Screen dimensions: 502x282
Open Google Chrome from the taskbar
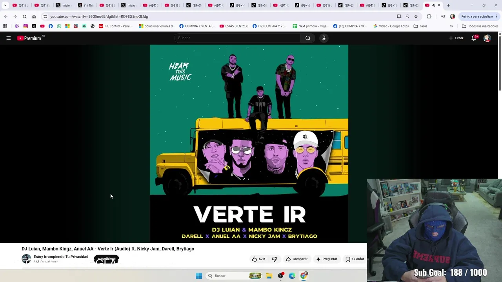point(303,276)
